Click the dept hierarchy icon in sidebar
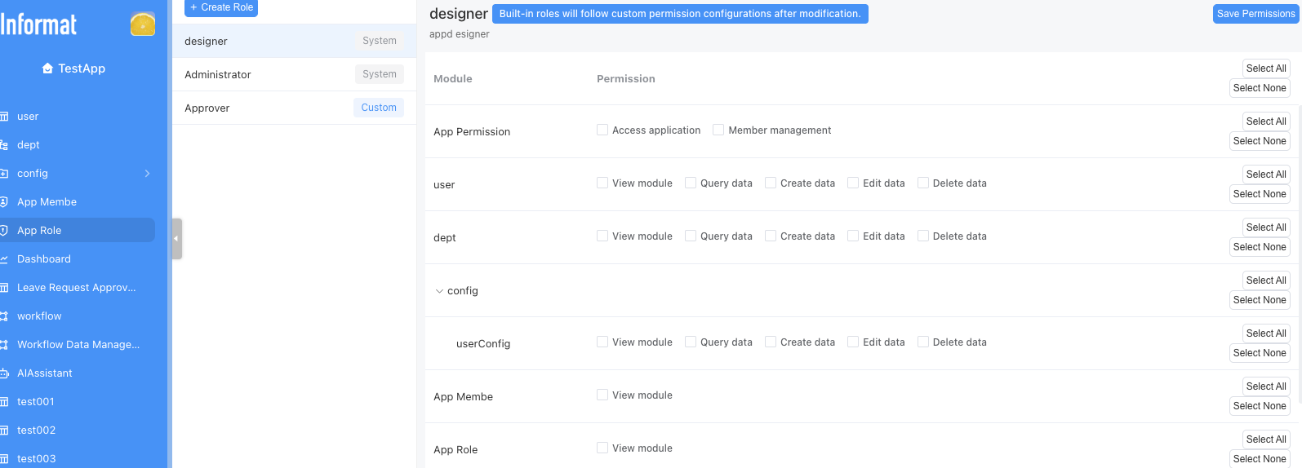Screen dimensions: 1302x468 pyautogui.click(x=4, y=145)
